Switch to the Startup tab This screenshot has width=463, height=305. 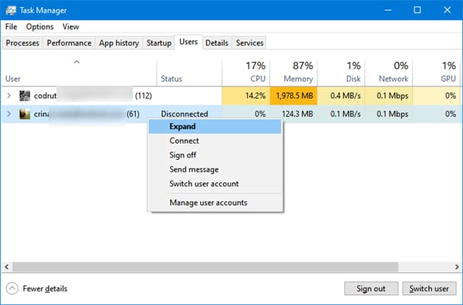tap(159, 43)
